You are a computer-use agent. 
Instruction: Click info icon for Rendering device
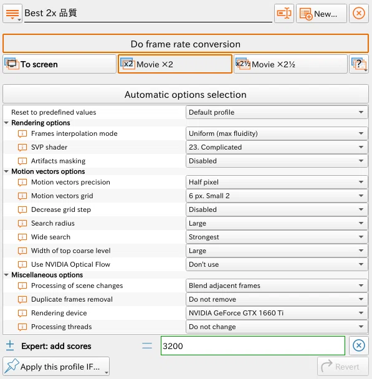click(22, 314)
